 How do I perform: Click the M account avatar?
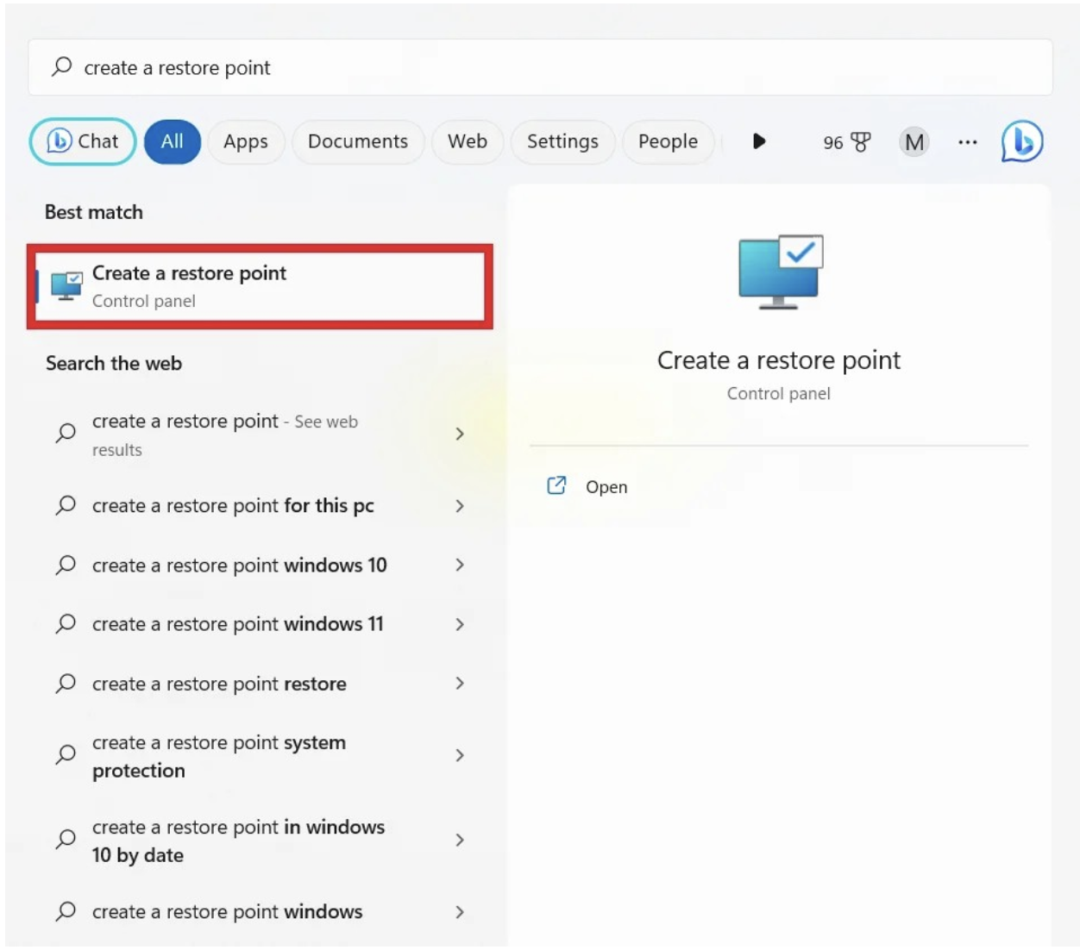click(x=914, y=142)
